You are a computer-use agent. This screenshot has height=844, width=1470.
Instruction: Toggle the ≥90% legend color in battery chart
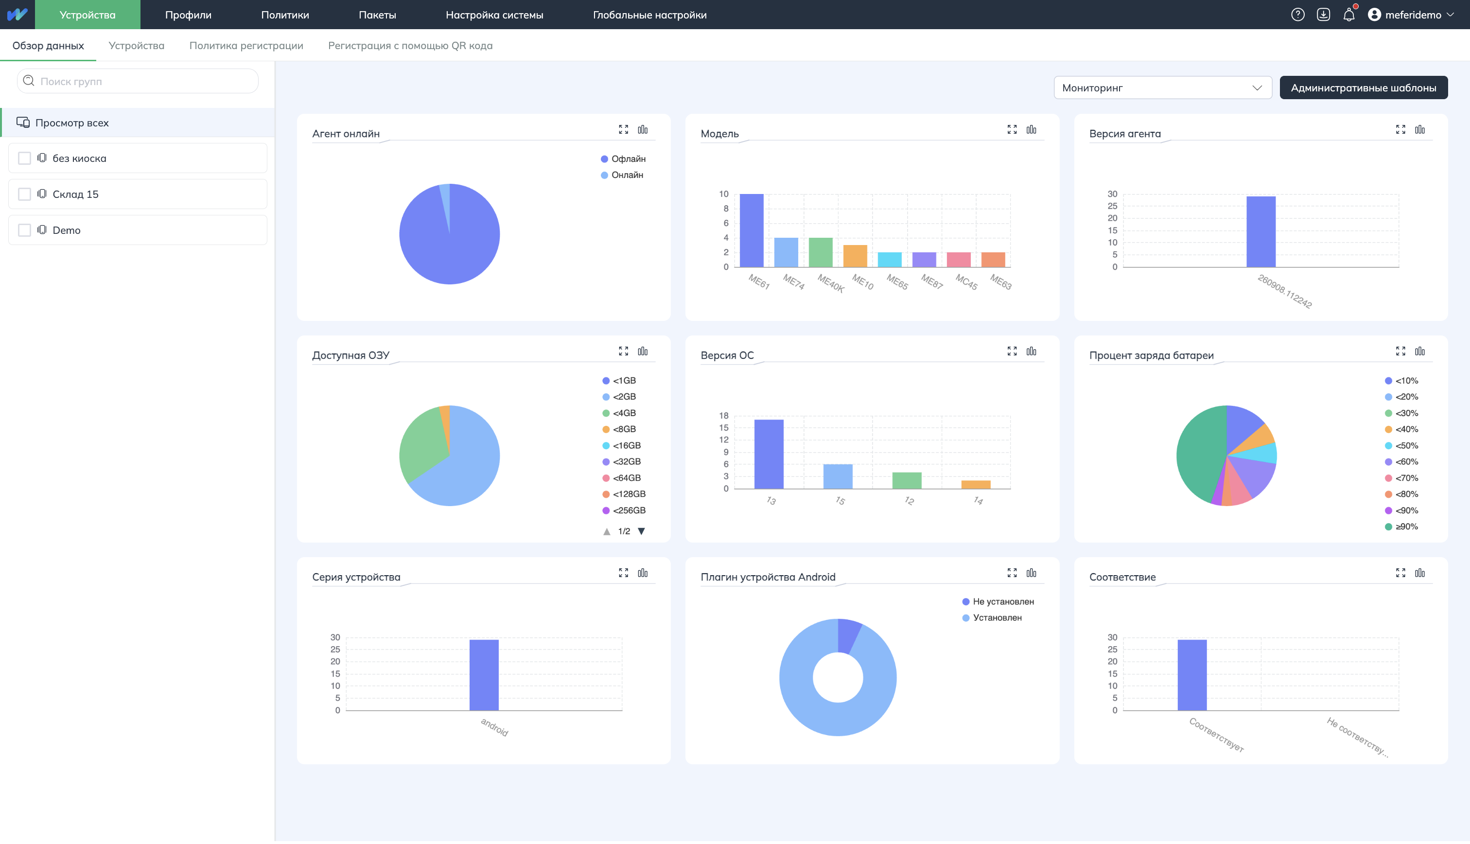(x=1388, y=527)
